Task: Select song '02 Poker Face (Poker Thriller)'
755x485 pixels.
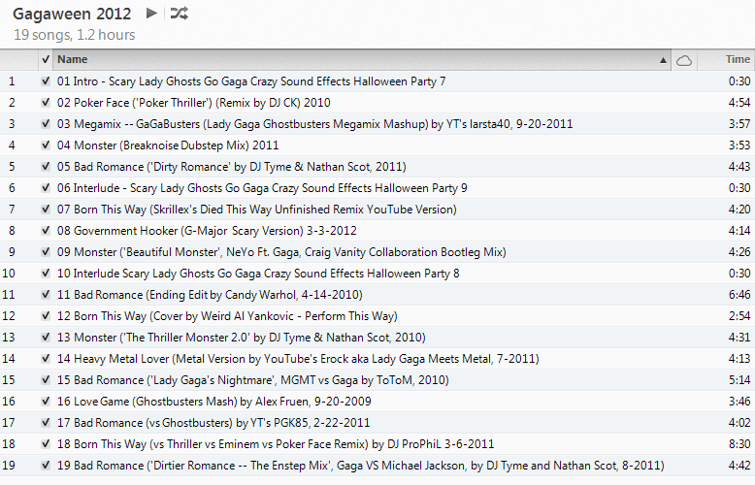Action: tap(193, 103)
